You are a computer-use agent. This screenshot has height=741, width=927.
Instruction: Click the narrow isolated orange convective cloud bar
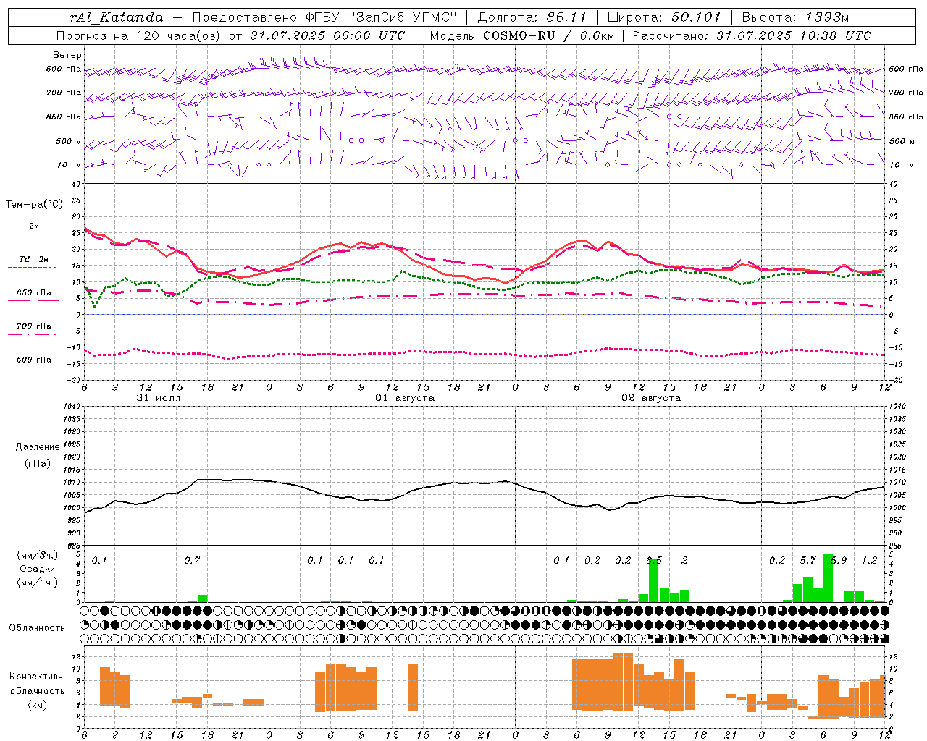coord(413,687)
